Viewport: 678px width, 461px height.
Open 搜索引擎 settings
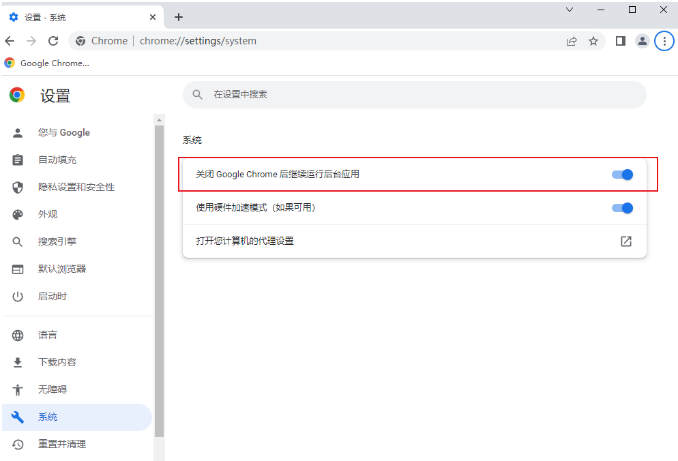tap(77, 241)
